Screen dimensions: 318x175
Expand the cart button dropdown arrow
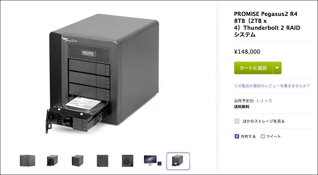(277, 68)
